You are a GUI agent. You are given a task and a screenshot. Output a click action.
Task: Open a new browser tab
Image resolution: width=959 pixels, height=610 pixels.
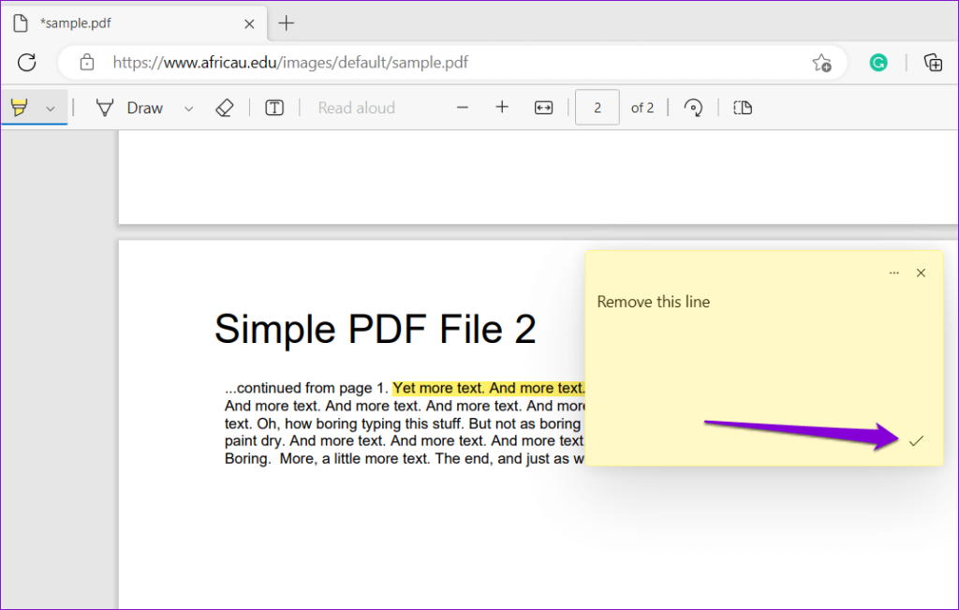[x=286, y=22]
